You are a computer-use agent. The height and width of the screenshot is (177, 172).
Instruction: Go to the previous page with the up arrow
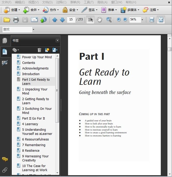coord(55,20)
